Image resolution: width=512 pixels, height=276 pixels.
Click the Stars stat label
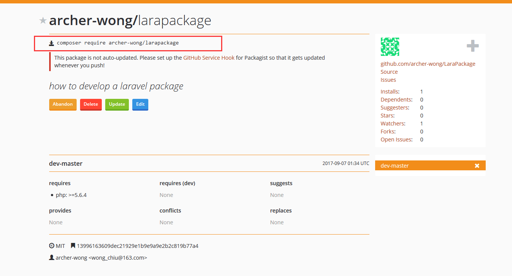click(x=388, y=116)
